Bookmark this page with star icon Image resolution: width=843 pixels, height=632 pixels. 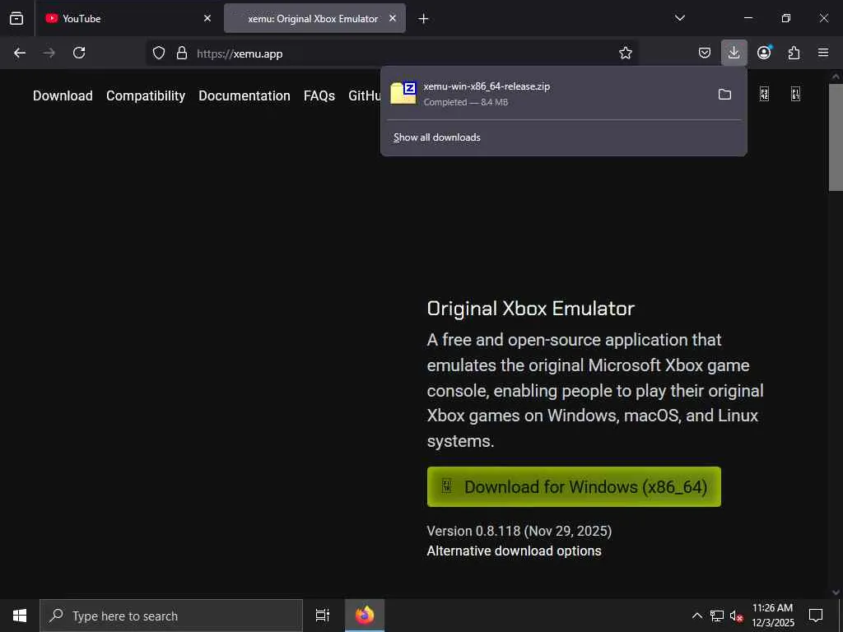click(x=626, y=53)
